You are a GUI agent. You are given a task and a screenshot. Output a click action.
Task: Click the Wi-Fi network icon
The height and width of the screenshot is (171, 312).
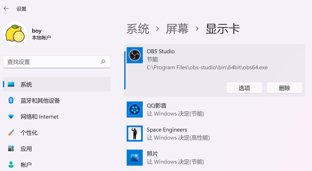click(11, 116)
